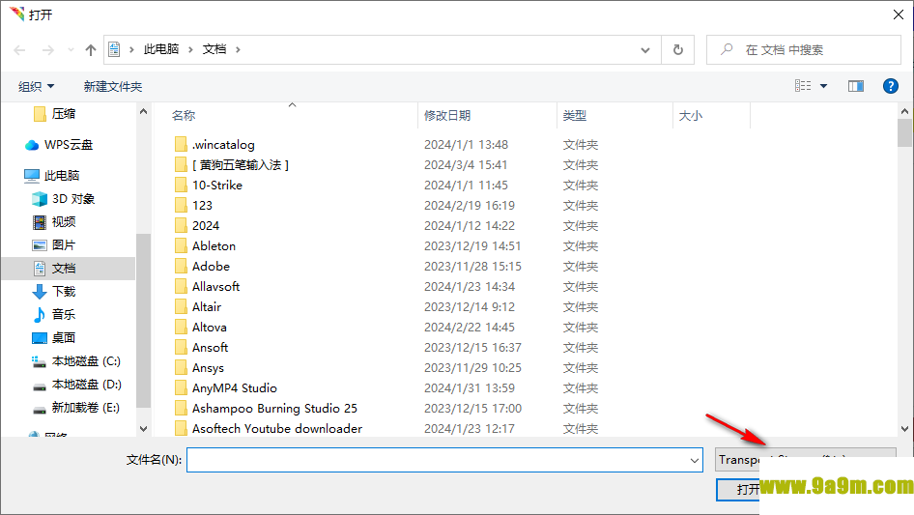This screenshot has height=515, width=914.
Task: Click 新建文件夹 button
Action: pos(112,86)
